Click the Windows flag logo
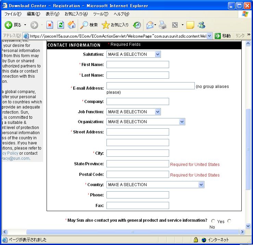Image resolution: width=253 pixels, height=245 pixels. [x=245, y=14]
